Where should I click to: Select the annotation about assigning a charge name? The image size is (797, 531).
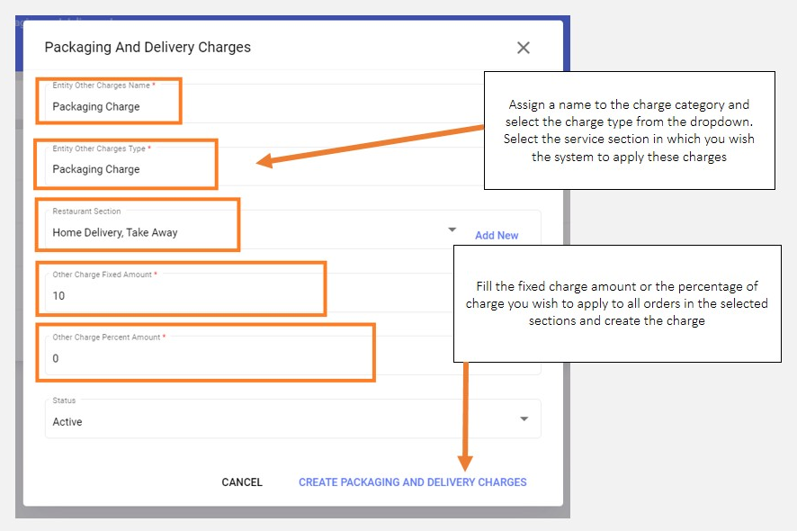click(x=629, y=130)
